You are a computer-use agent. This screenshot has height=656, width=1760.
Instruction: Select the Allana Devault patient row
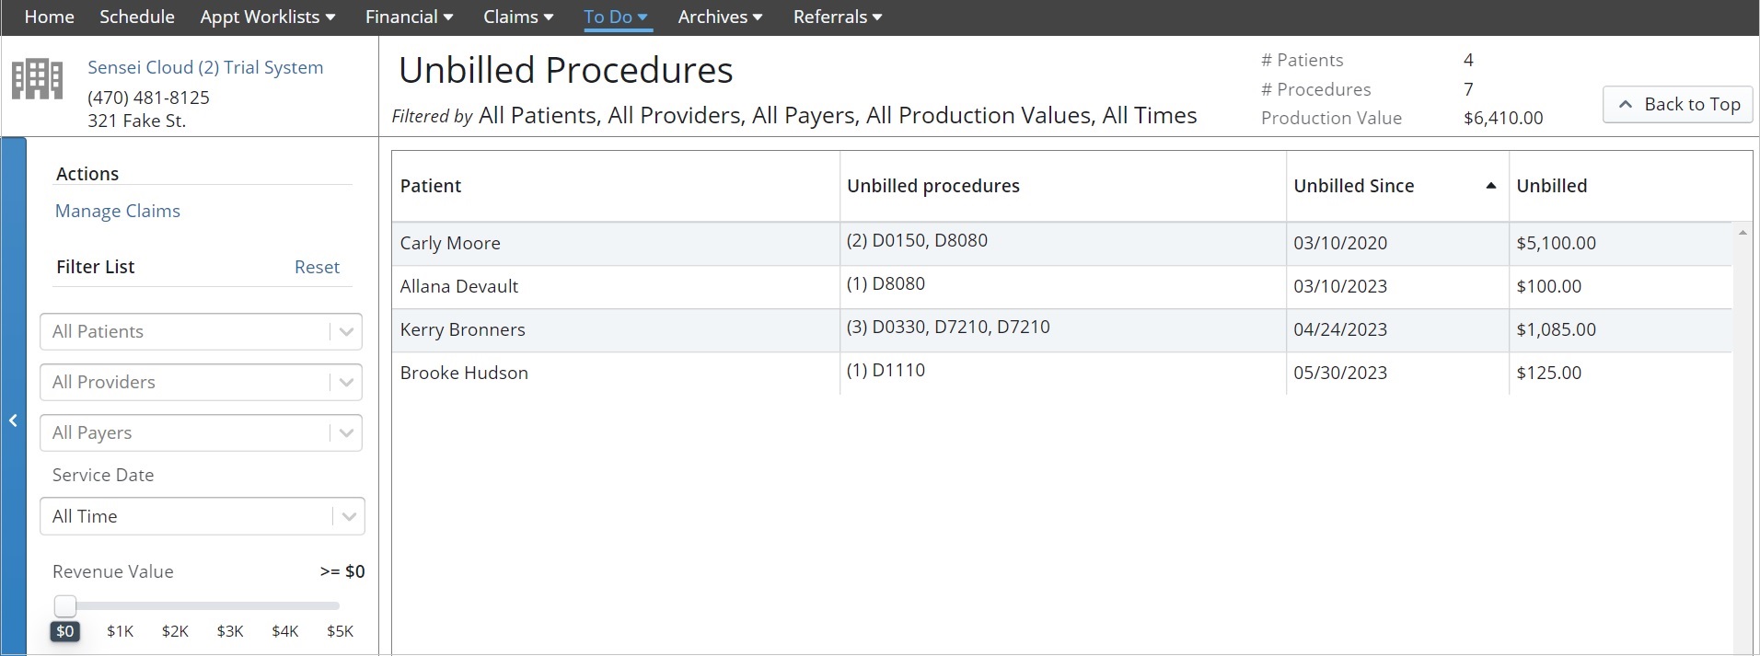pyautogui.click(x=1061, y=287)
